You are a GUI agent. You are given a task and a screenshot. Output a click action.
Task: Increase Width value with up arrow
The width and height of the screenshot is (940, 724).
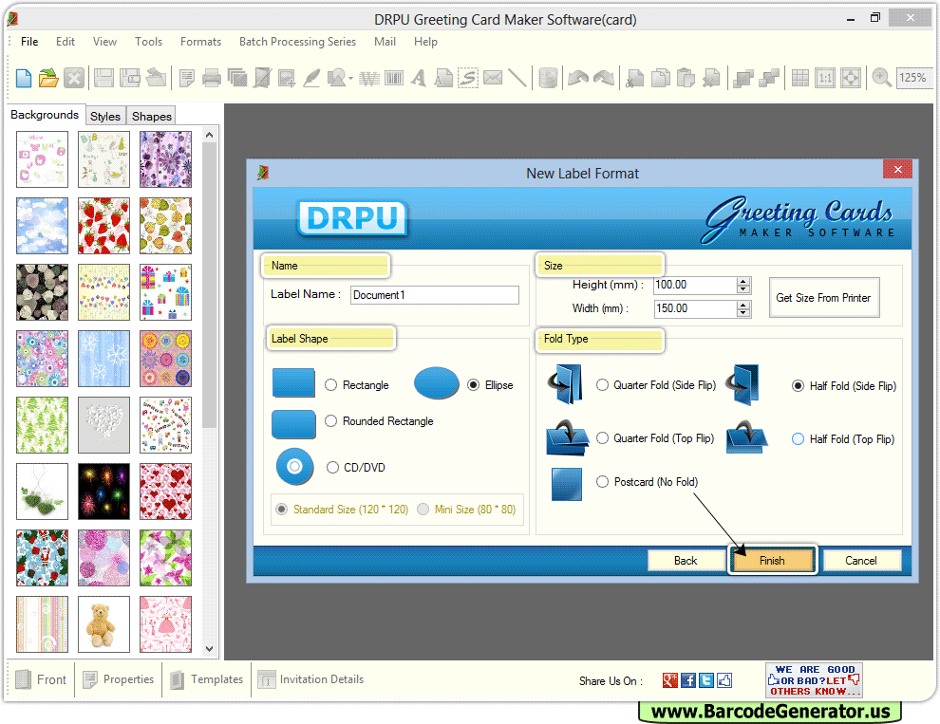[743, 305]
